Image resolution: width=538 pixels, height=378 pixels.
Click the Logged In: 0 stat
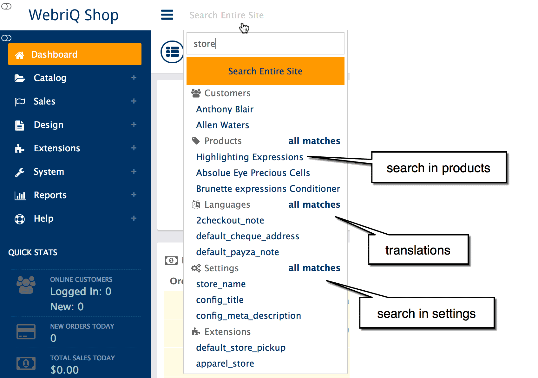(81, 291)
